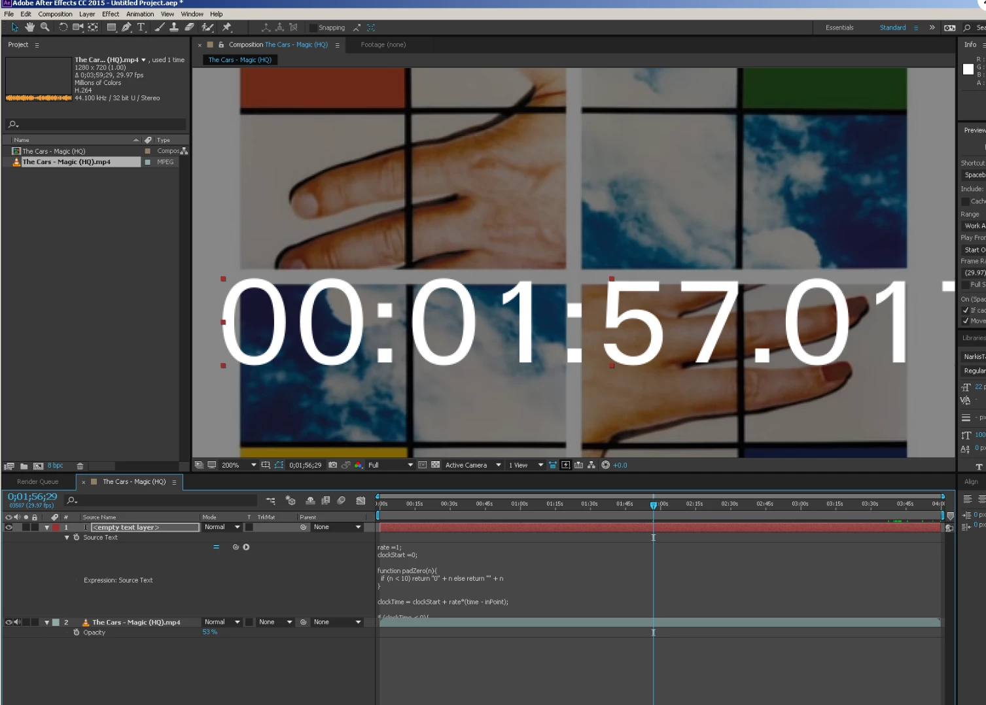Collapse the Source Text property arrow
This screenshot has height=705, width=986.
pyautogui.click(x=67, y=538)
